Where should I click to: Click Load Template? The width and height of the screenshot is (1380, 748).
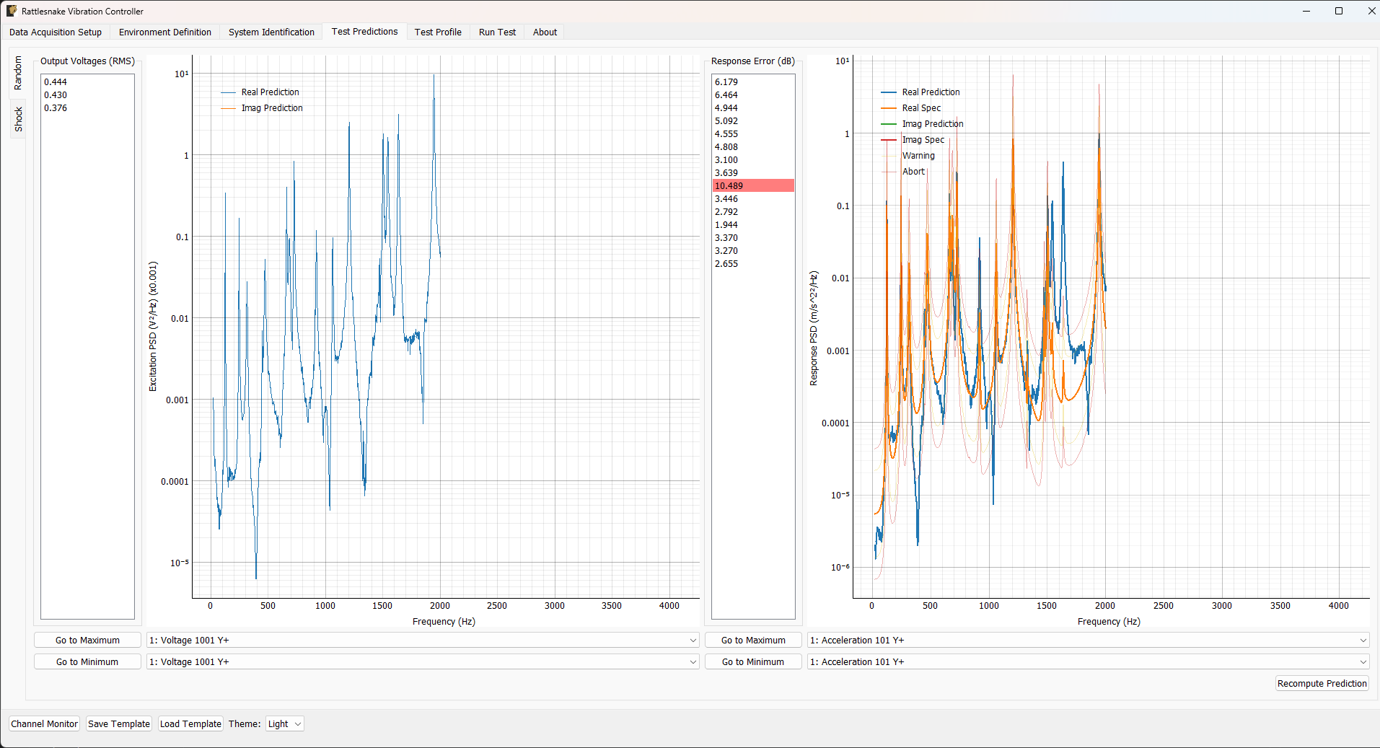(190, 723)
